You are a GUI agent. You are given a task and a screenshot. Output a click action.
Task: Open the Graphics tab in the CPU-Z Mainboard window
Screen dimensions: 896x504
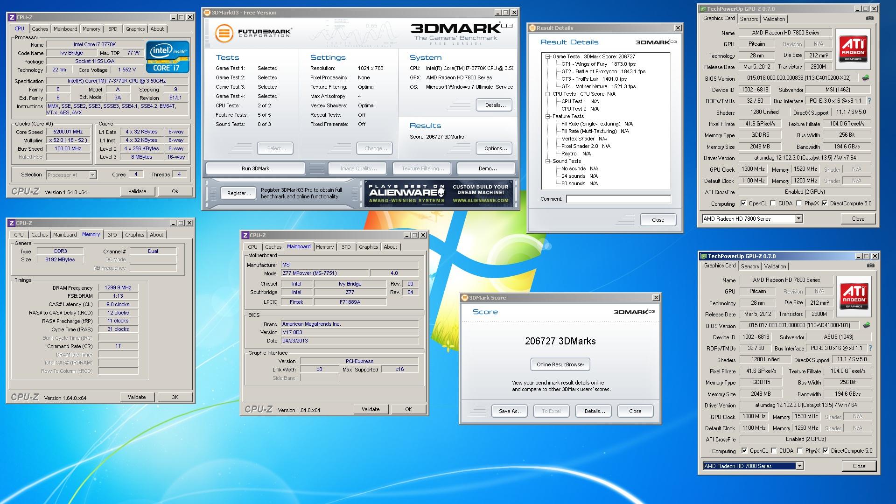(368, 247)
